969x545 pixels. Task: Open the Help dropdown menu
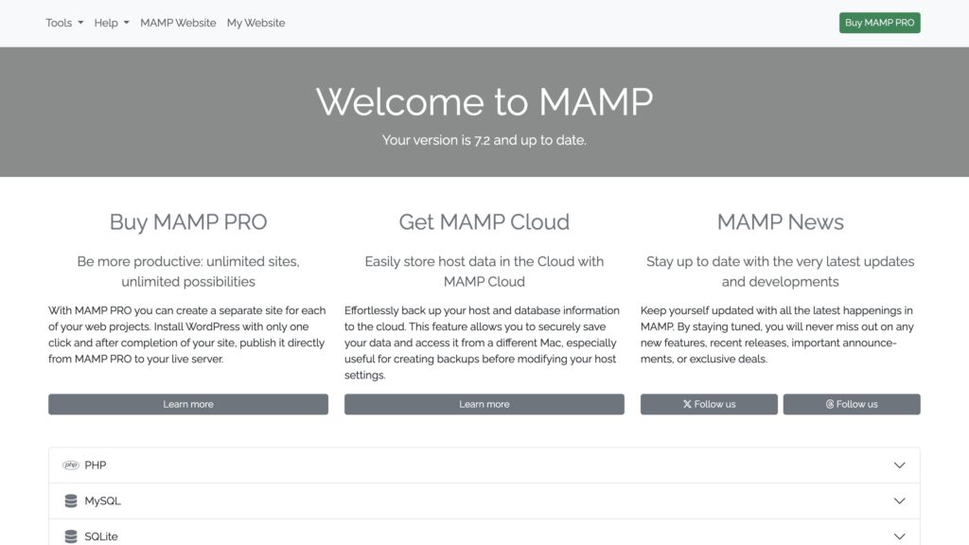tap(112, 23)
